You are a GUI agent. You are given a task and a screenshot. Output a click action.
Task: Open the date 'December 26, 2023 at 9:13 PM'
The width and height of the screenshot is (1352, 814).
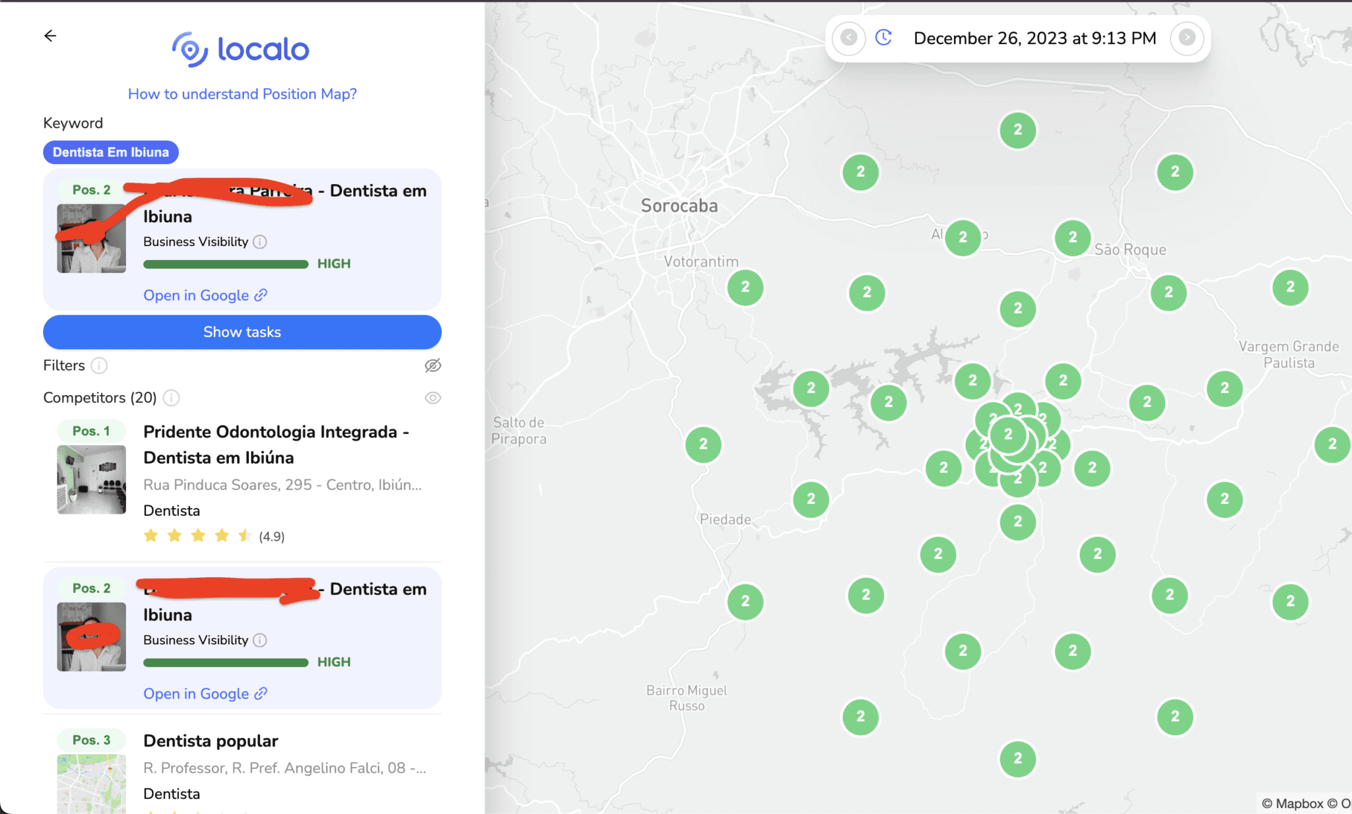click(x=1034, y=38)
